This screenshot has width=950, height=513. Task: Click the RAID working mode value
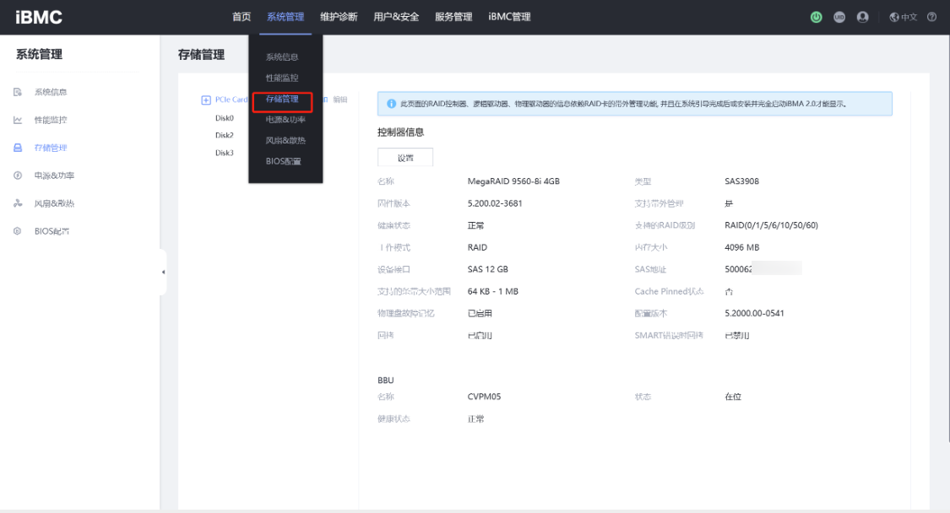coord(477,247)
